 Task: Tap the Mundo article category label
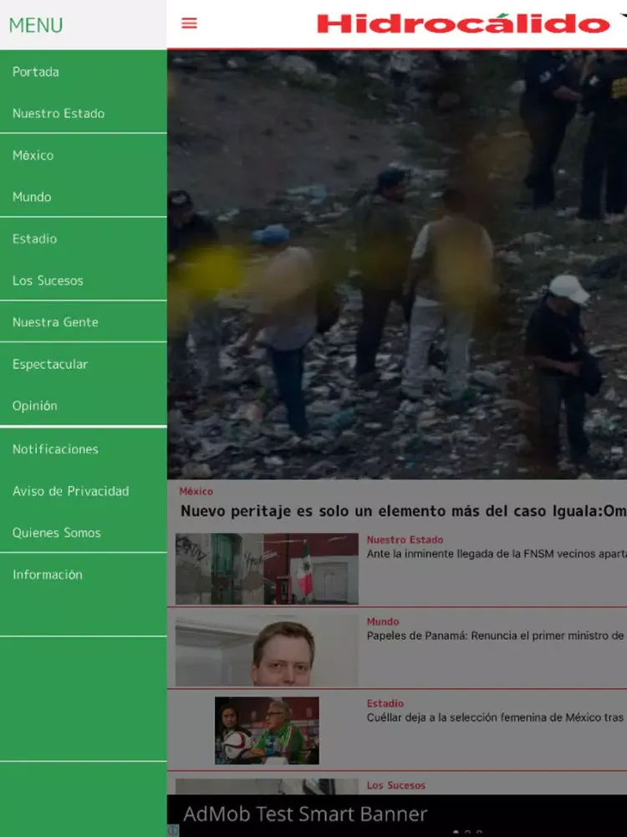(383, 621)
